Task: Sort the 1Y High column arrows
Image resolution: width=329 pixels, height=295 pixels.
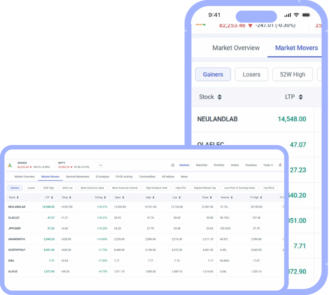Action: pyautogui.click(x=261, y=197)
